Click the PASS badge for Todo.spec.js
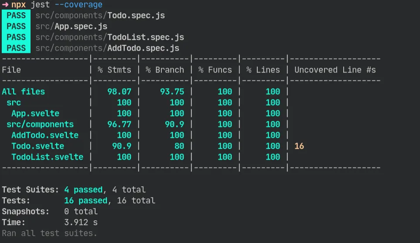The height and width of the screenshot is (243, 420). (x=16, y=15)
